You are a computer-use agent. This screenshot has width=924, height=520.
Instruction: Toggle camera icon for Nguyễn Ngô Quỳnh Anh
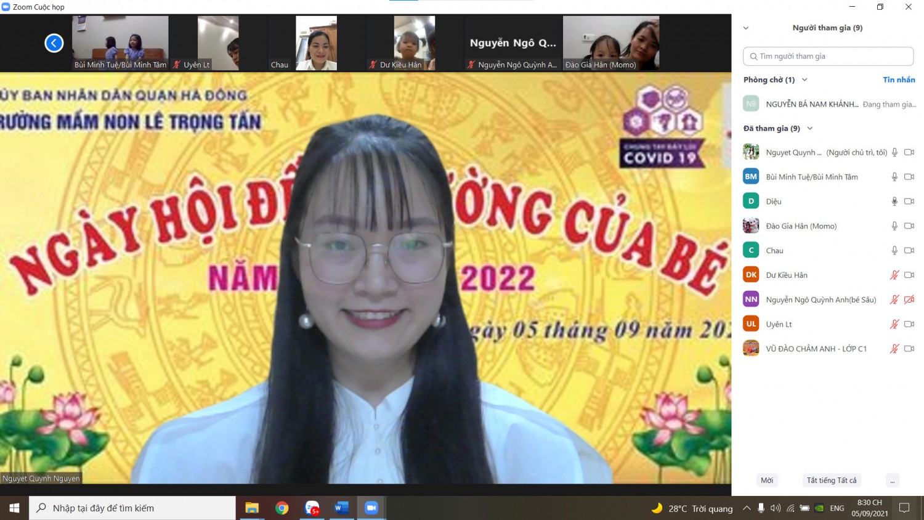click(x=909, y=300)
